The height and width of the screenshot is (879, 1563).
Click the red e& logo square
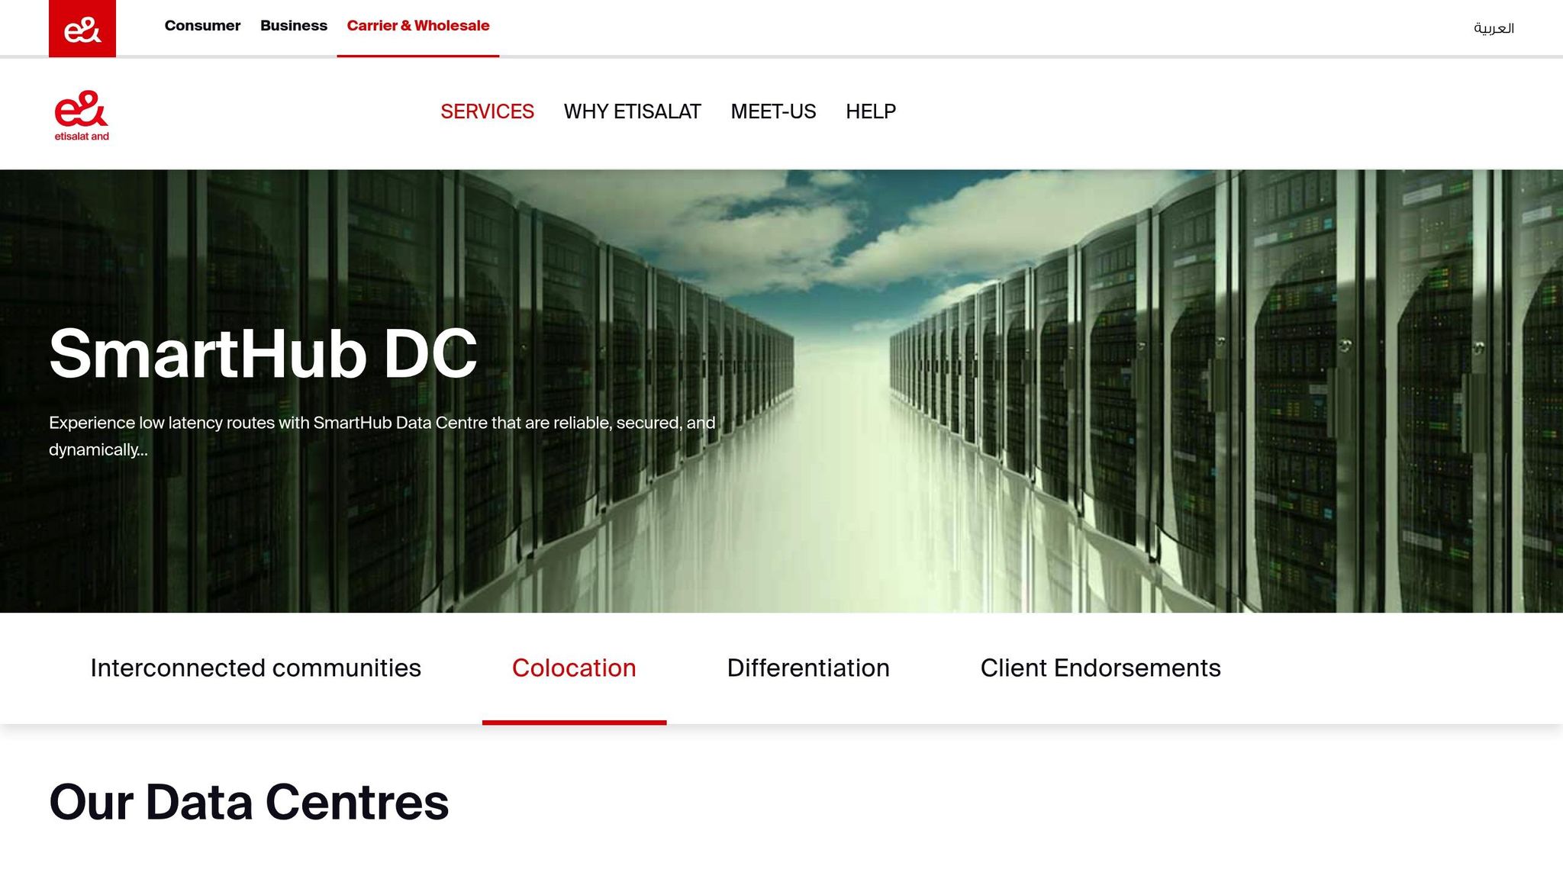(x=82, y=28)
